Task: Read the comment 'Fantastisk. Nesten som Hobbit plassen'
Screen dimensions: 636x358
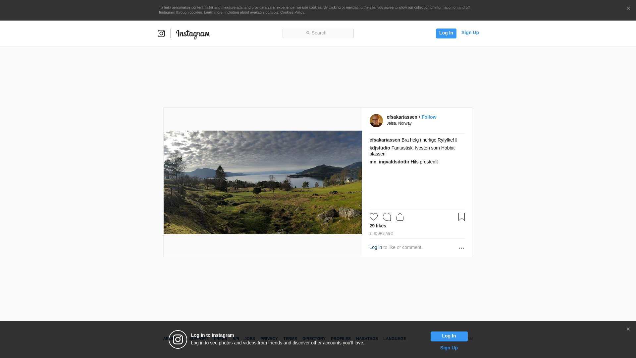Action: click(412, 151)
